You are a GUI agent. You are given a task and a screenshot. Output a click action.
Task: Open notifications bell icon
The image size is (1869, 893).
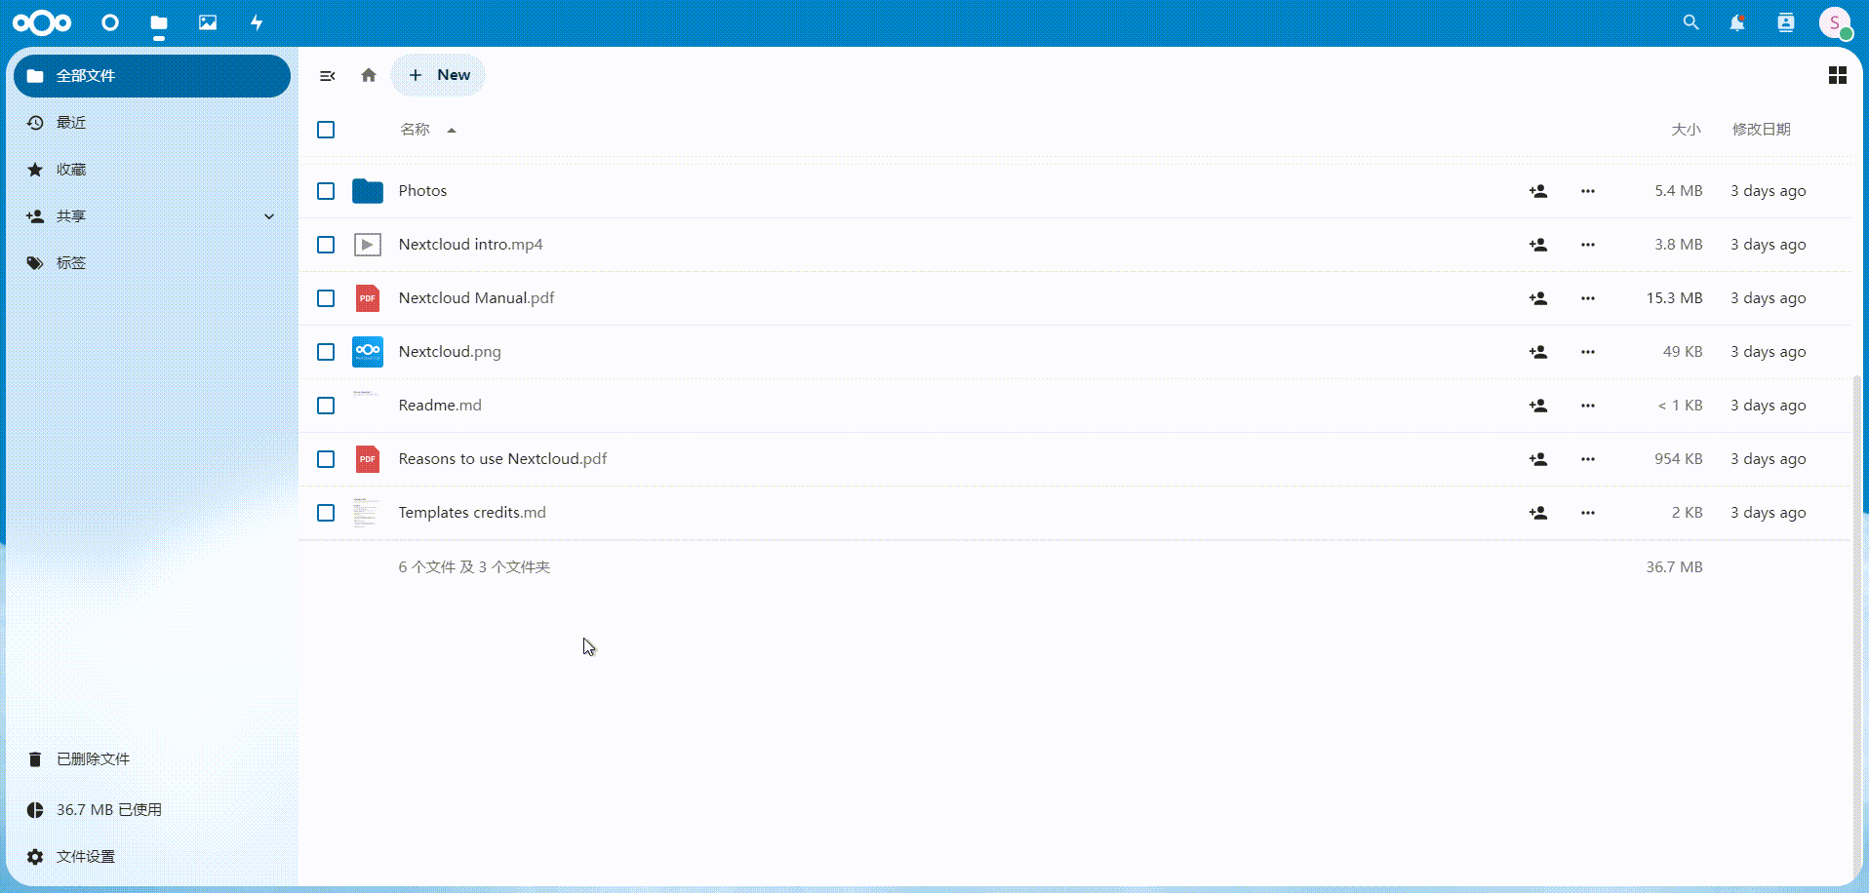click(x=1737, y=22)
